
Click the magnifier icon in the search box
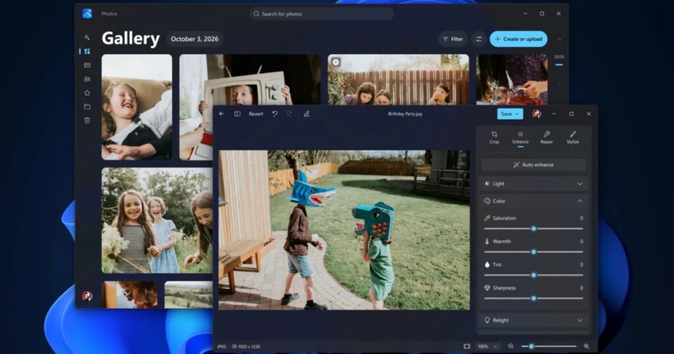click(256, 14)
